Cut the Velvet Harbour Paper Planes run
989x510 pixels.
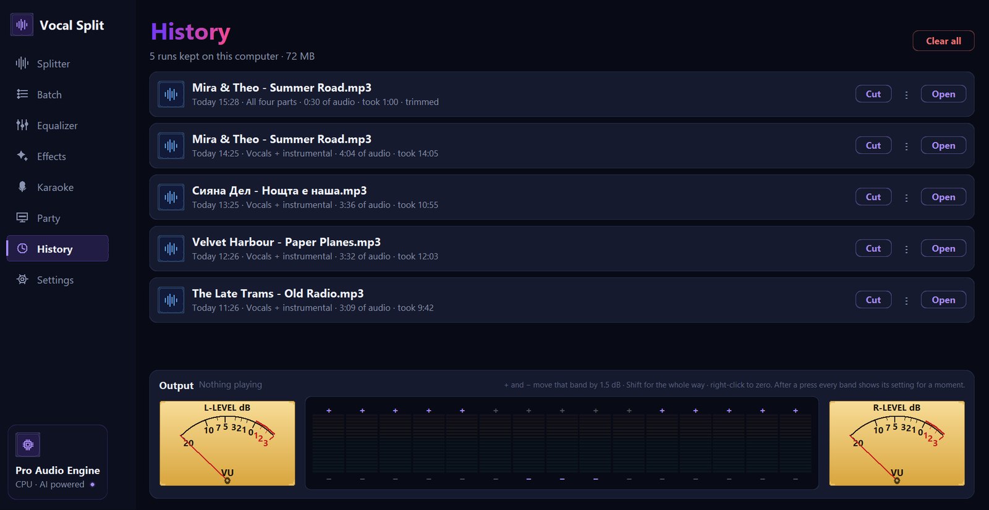(873, 248)
